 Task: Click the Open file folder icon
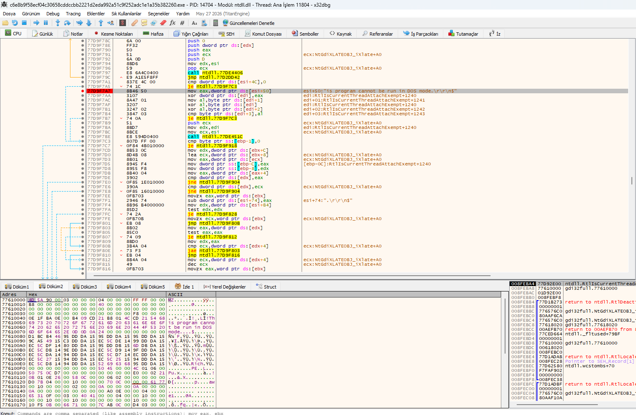[x=5, y=23]
